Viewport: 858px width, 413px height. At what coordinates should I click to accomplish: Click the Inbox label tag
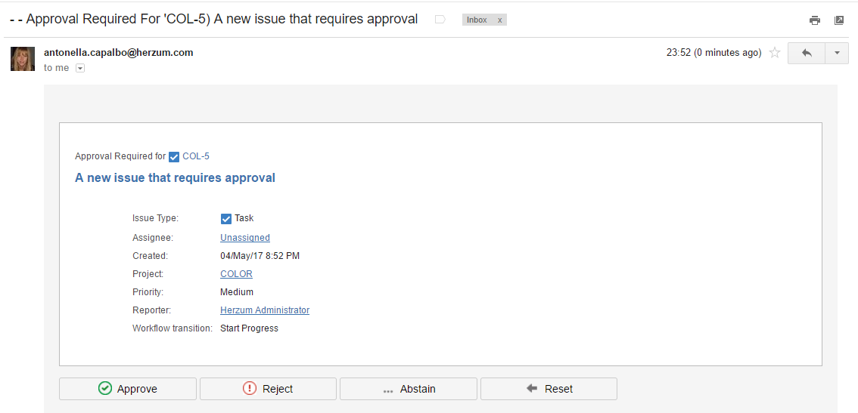coord(477,20)
